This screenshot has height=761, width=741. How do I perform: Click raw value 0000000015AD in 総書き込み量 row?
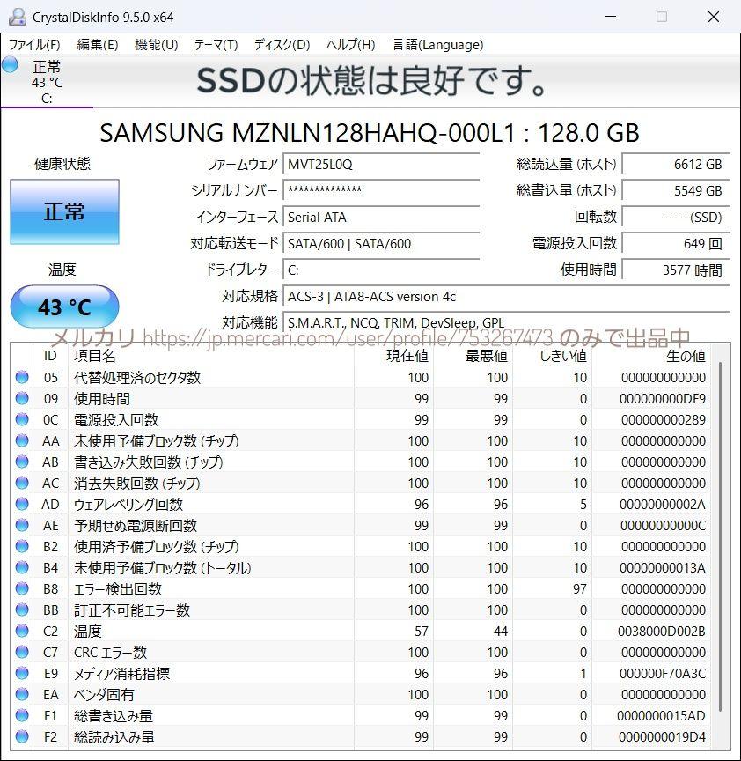coord(662,715)
